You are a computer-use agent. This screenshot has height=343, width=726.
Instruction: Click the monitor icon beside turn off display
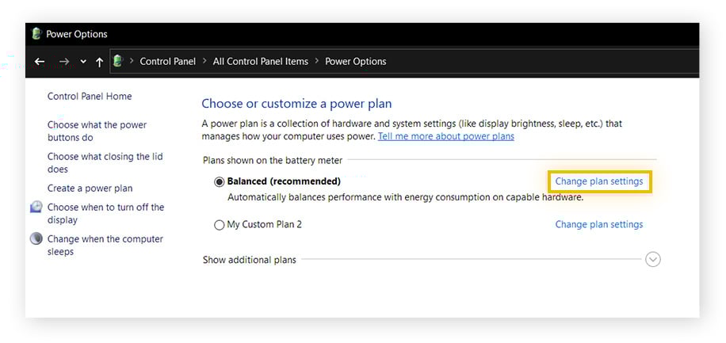pos(36,208)
